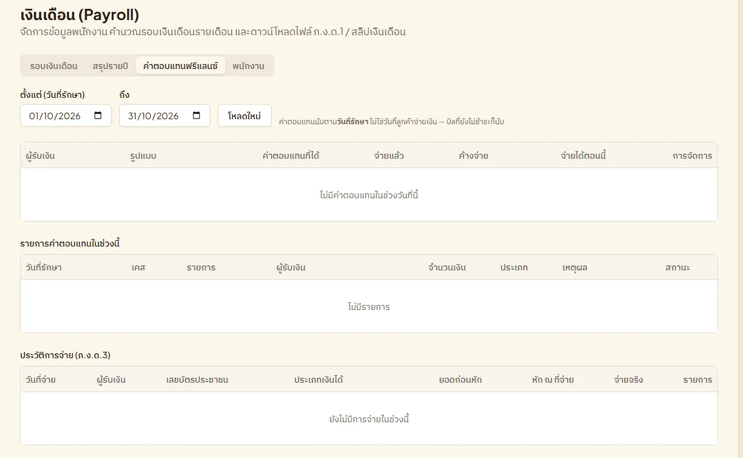Click the ประวัติการจ่าย (ภ.ง.ด.3) section heading

[65, 355]
